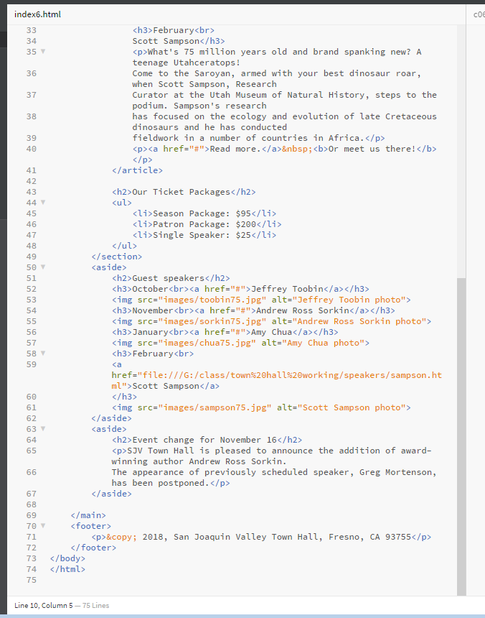Click the closing </article> tag on line 41
Viewport: 485px width, 618px height.
[137, 170]
